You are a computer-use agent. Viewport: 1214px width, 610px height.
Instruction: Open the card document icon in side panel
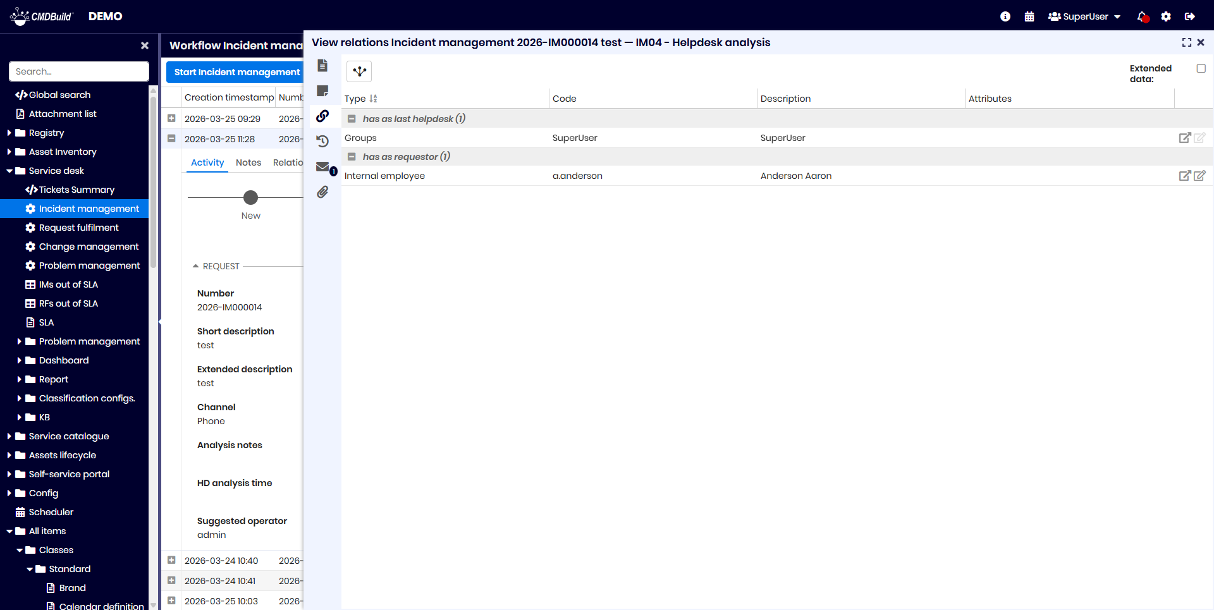tap(322, 66)
